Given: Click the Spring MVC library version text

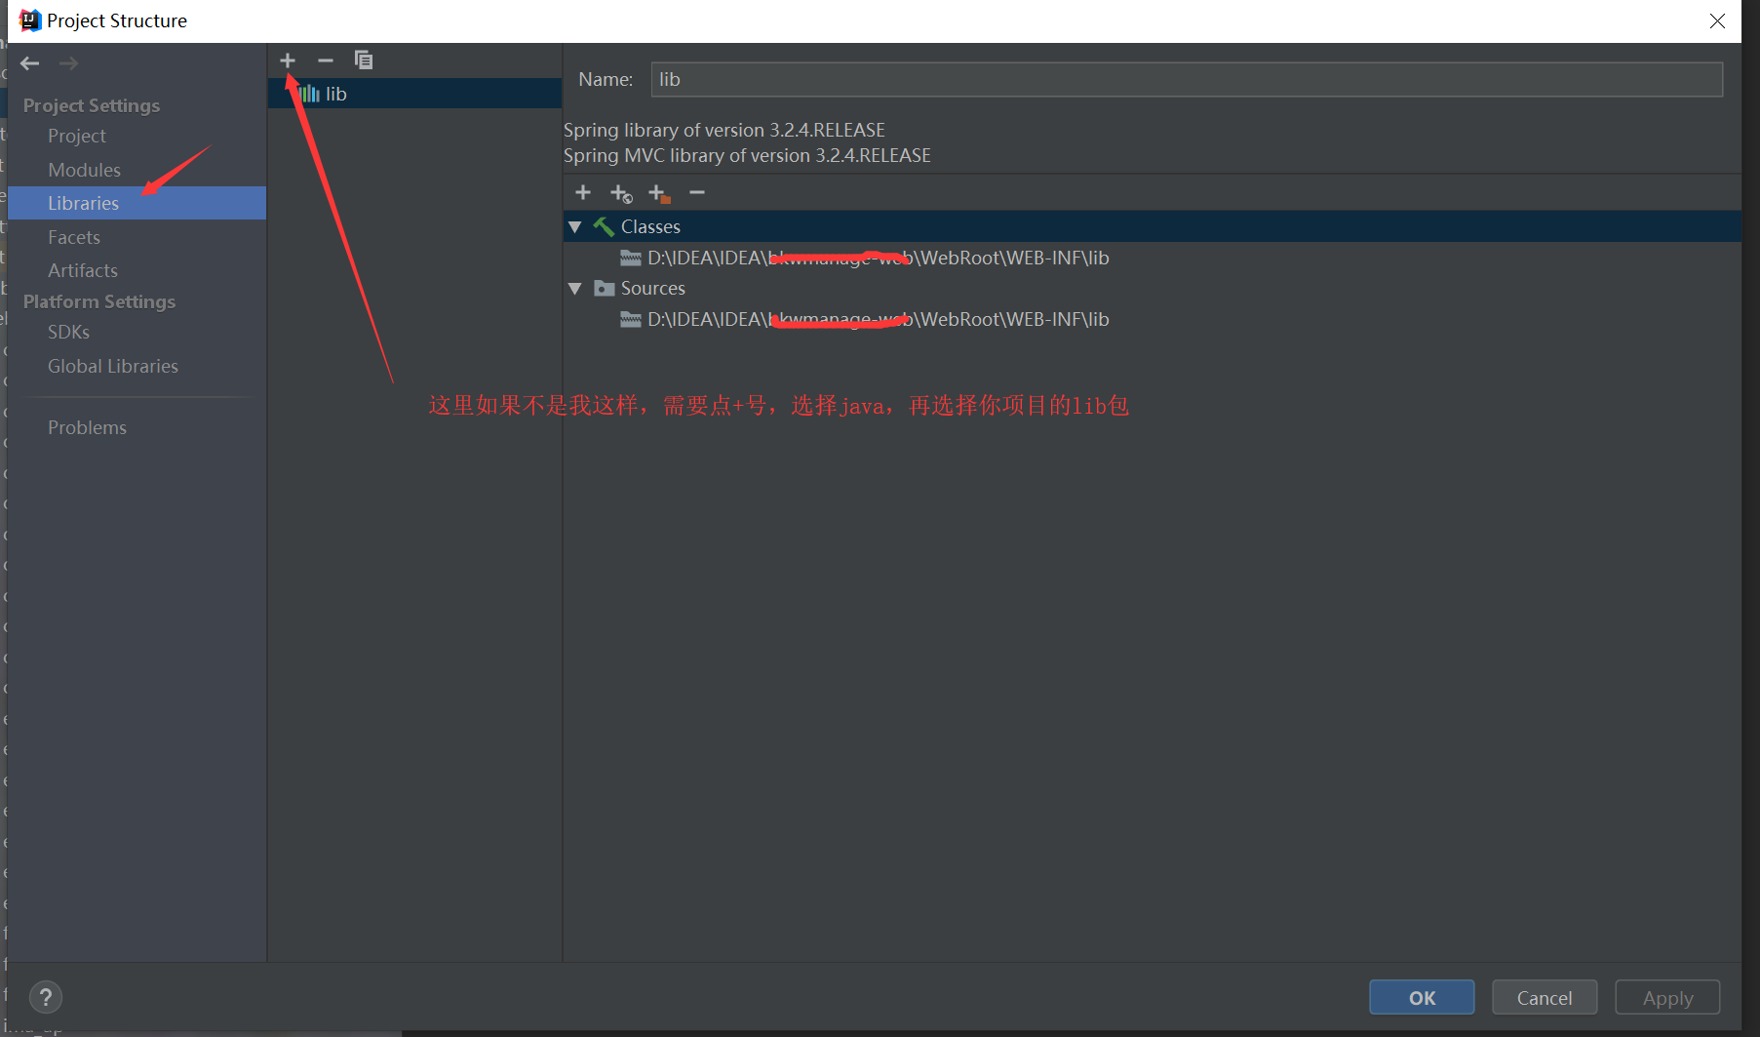Looking at the screenshot, I should point(747,155).
